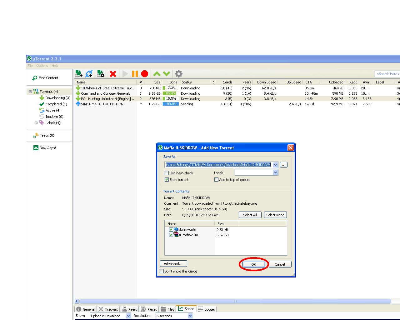Enable Add to top of queue
Image resolution: width=400 pixels, height=320 pixels.
[216, 180]
